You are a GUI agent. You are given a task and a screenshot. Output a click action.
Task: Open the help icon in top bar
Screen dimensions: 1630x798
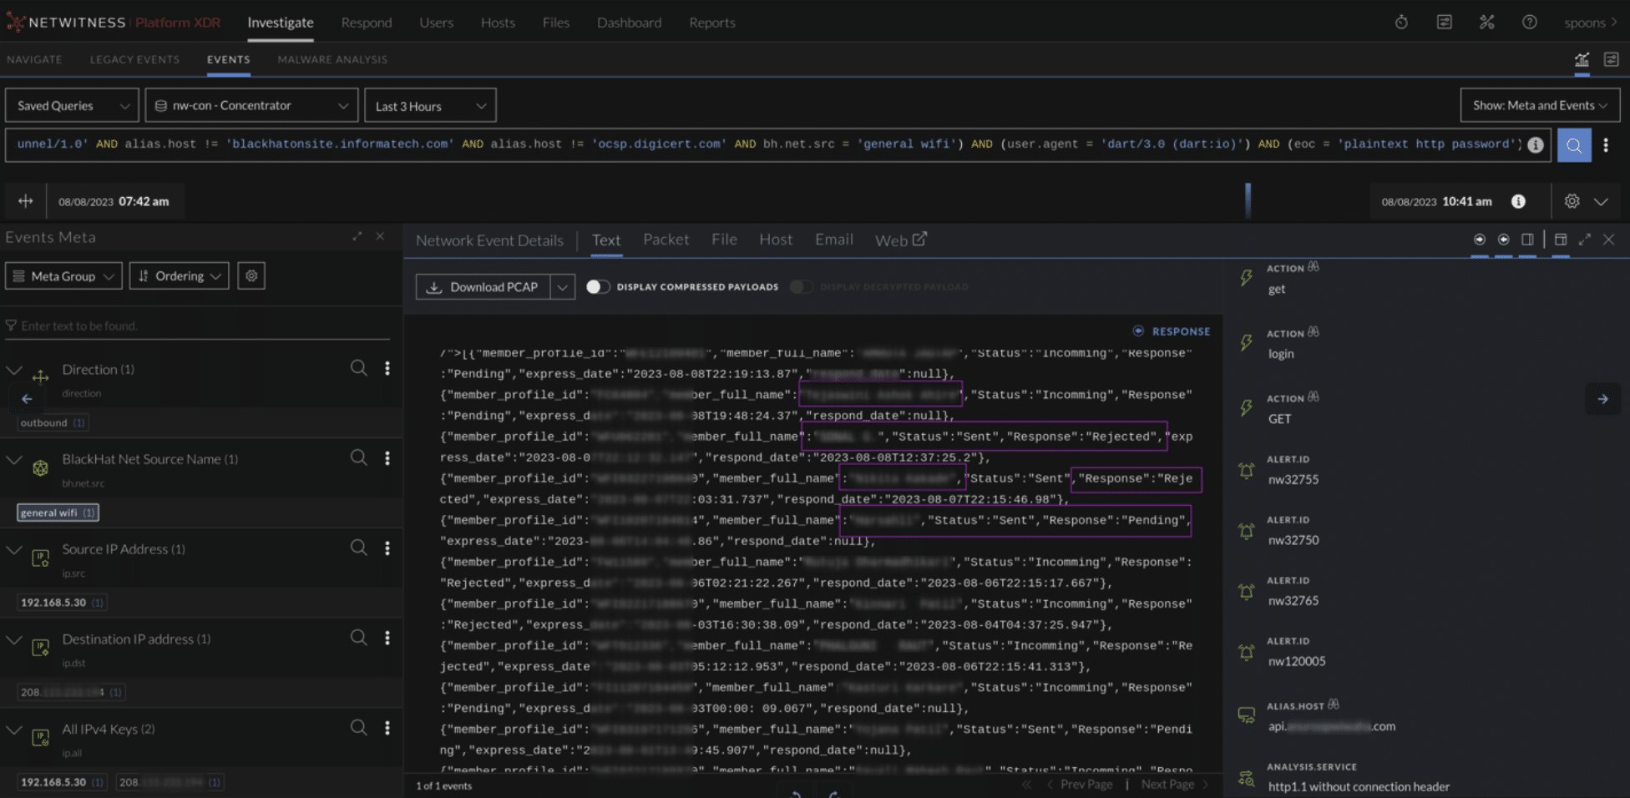click(x=1529, y=23)
